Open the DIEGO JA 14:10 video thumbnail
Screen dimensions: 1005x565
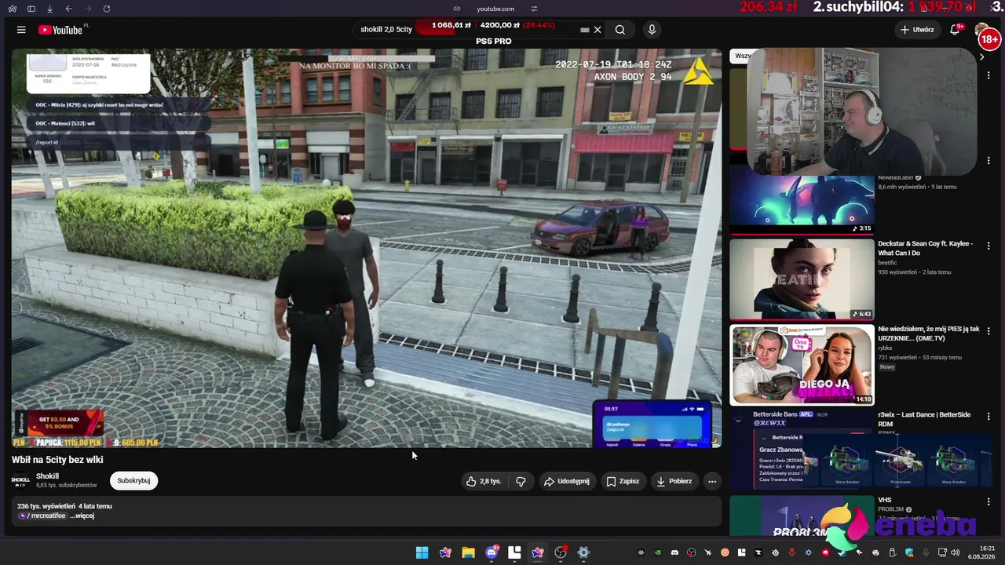[x=802, y=365]
